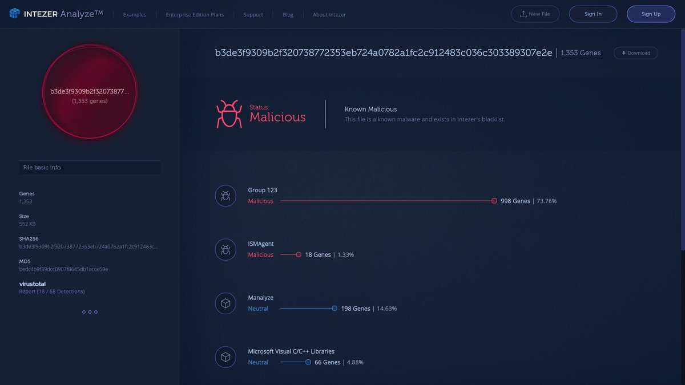
Task: Open Enterprise Edition Plans
Action: tap(195, 14)
